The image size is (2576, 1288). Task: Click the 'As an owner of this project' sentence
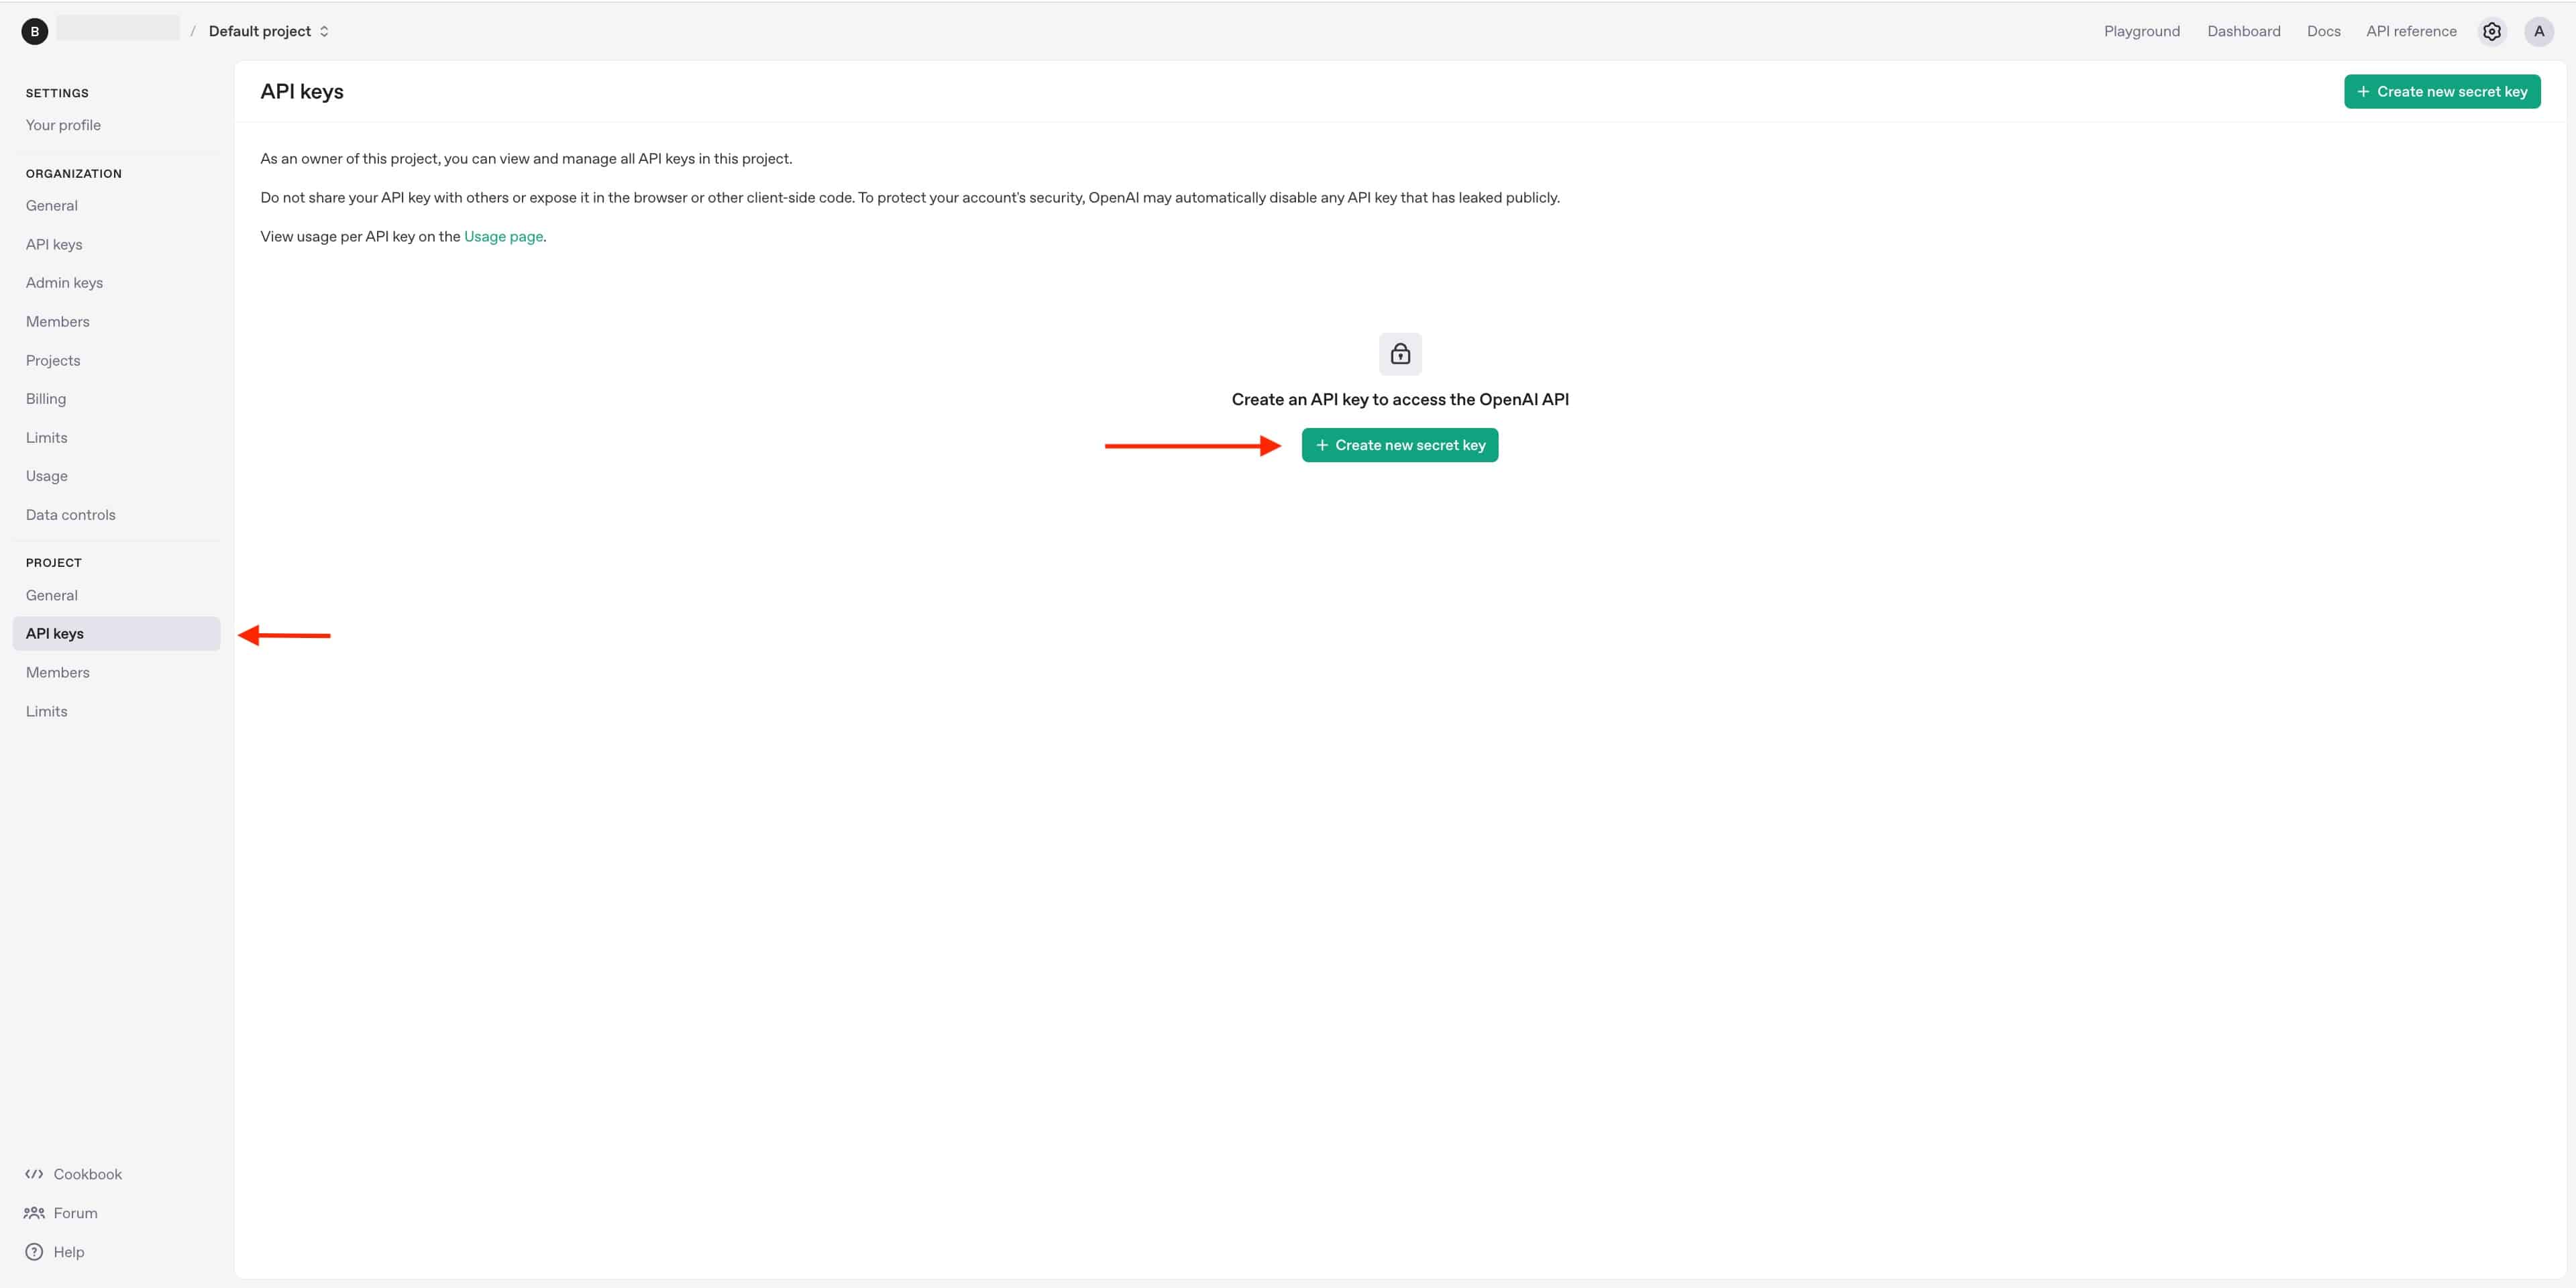click(526, 159)
